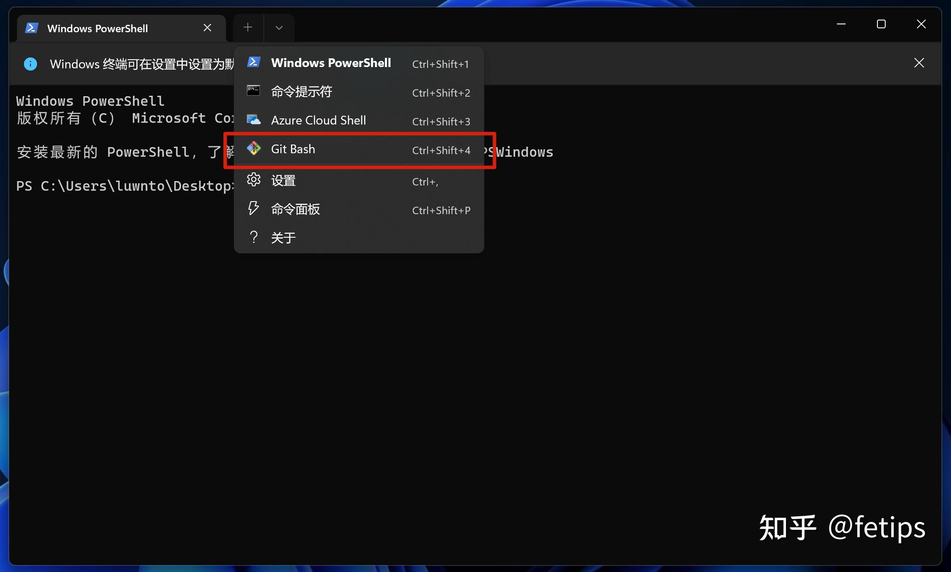Image resolution: width=951 pixels, height=572 pixels.
Task: Click the Ctrl+Shift+4 shortcut label beside Git Bash
Action: click(441, 150)
